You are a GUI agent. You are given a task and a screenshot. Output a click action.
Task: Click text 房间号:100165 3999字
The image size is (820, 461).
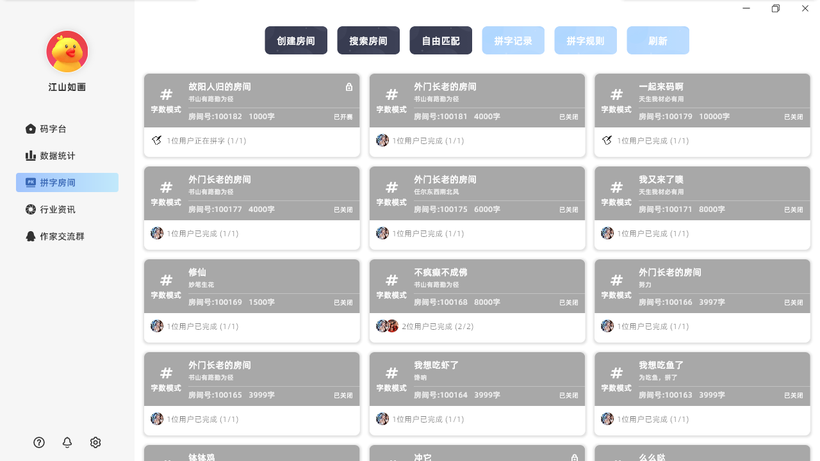click(231, 395)
